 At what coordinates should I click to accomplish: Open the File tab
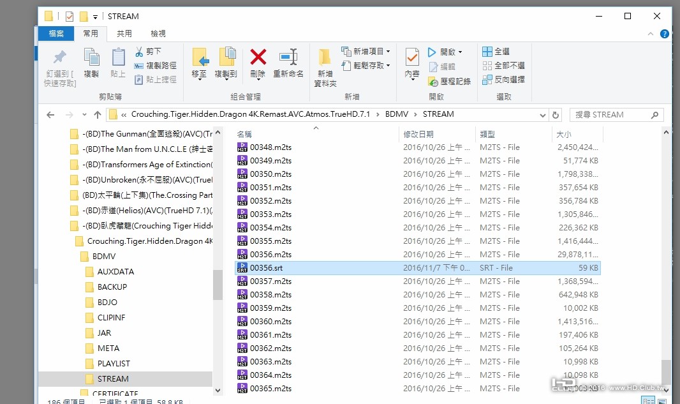tap(56, 33)
